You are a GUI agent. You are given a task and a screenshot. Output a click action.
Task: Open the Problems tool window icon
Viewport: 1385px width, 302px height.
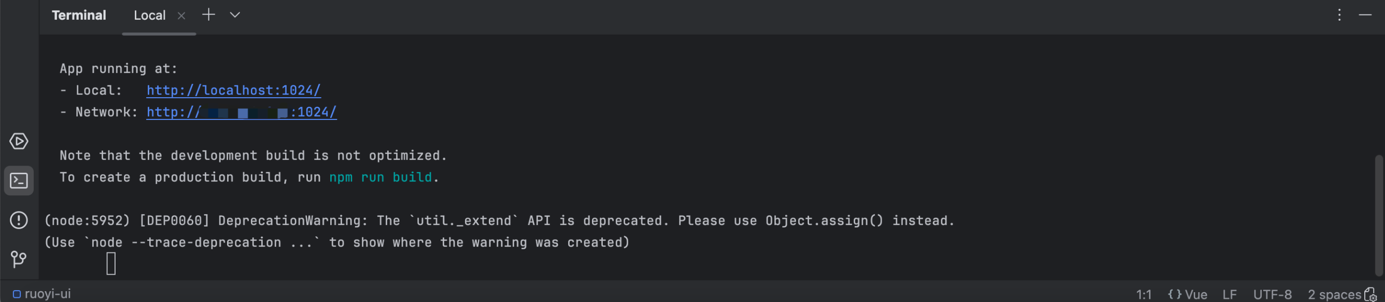coord(19,220)
